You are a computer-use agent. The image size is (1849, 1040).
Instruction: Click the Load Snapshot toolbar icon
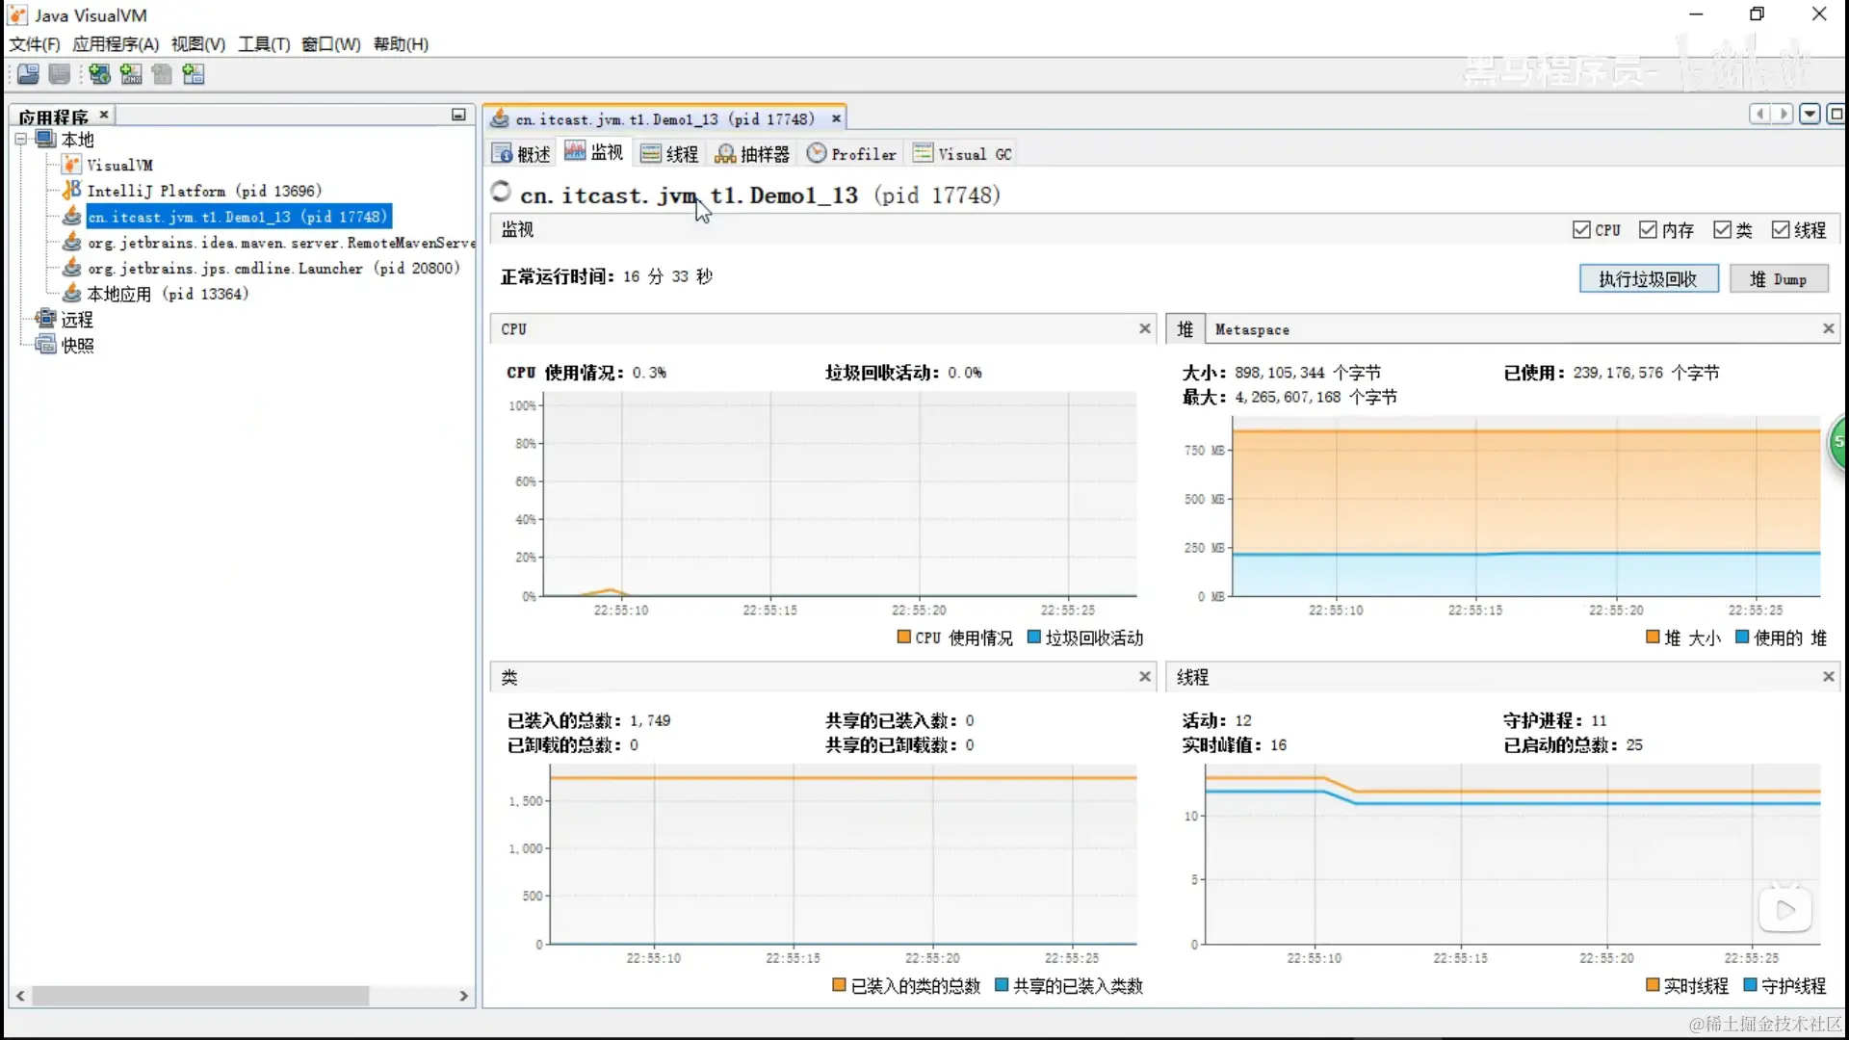tap(28, 74)
